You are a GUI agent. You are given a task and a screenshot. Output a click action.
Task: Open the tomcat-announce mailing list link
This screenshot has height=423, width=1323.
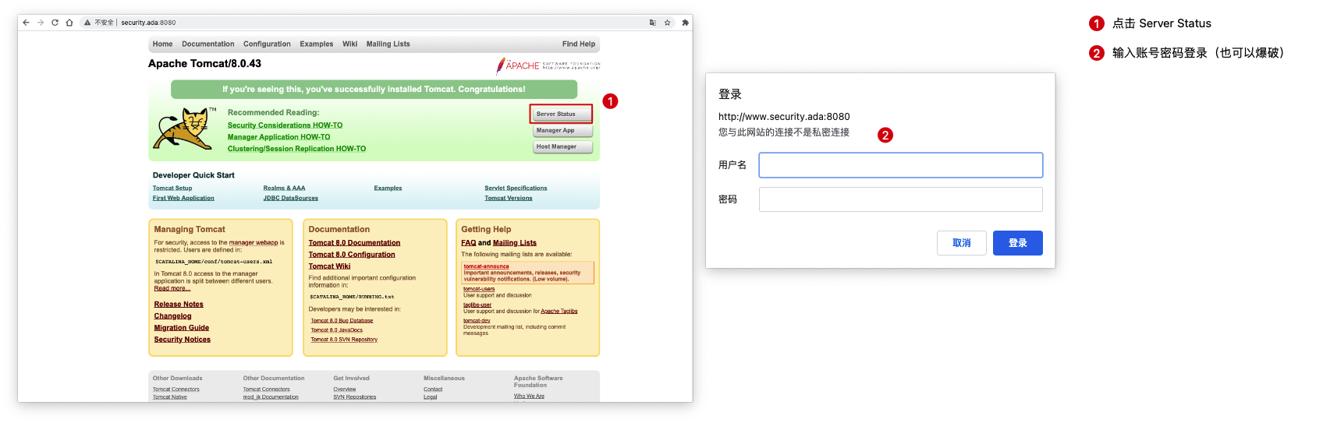[x=486, y=266]
